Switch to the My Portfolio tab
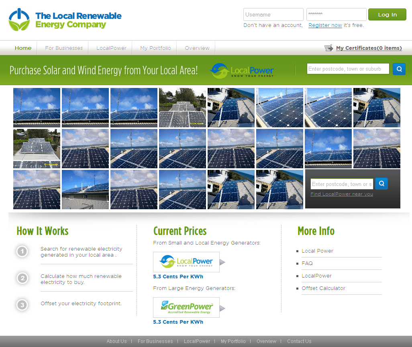 tap(155, 48)
